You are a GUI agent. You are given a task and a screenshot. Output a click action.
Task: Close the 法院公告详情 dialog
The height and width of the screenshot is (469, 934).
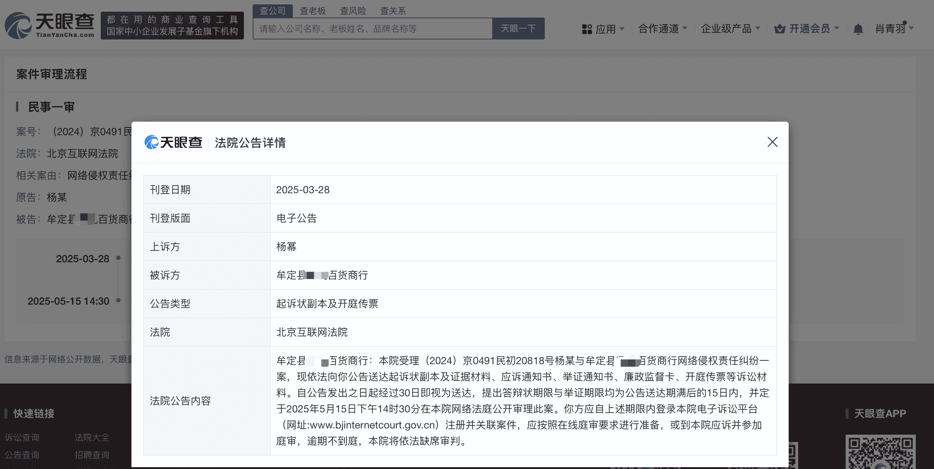click(772, 142)
